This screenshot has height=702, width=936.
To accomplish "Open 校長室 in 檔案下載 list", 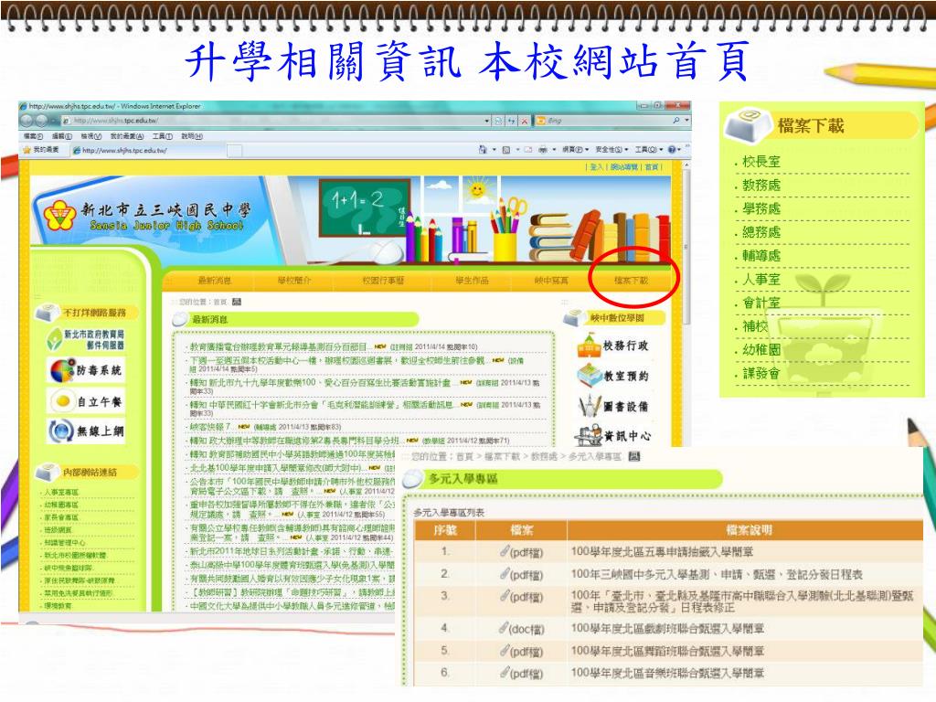I will [x=761, y=162].
